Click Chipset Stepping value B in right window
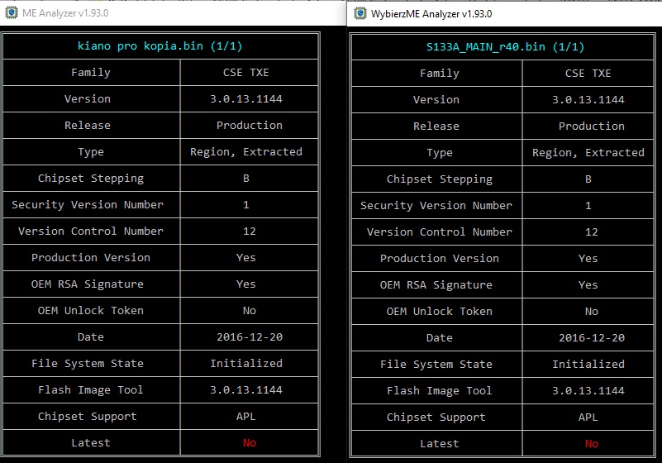The image size is (662, 463). click(x=588, y=179)
